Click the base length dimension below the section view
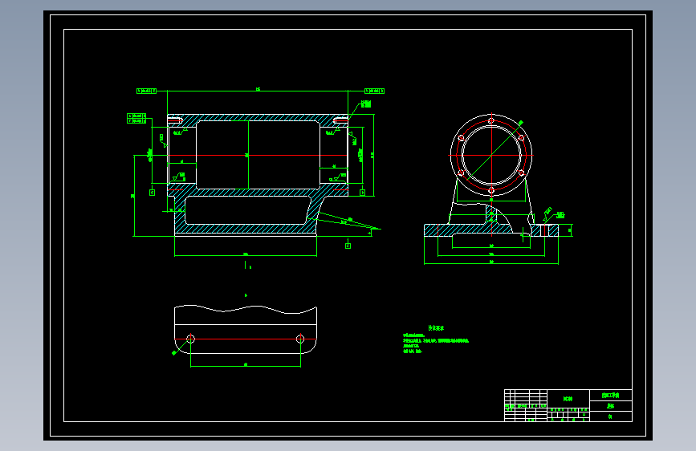696x451 pixels. coord(246,254)
